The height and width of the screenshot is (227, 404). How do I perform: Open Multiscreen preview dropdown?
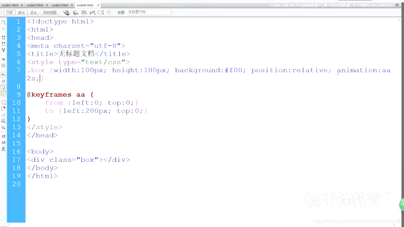click(67, 12)
